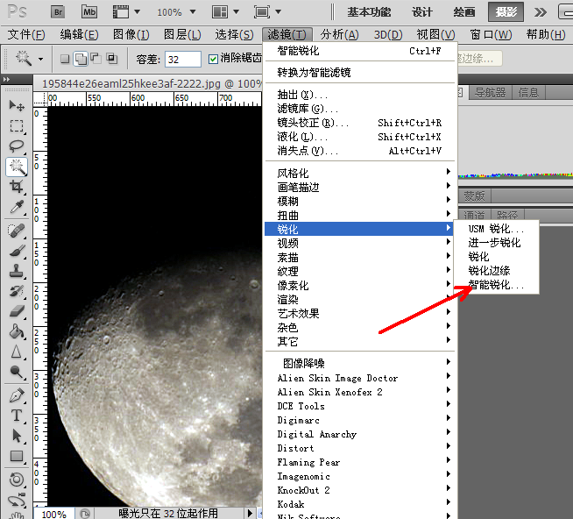
Task: Expand the collapsed toolbox double-arrow
Action: point(6,79)
